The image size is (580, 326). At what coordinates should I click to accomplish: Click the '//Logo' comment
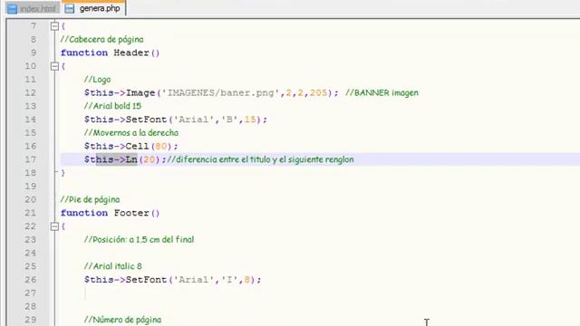[x=97, y=80]
